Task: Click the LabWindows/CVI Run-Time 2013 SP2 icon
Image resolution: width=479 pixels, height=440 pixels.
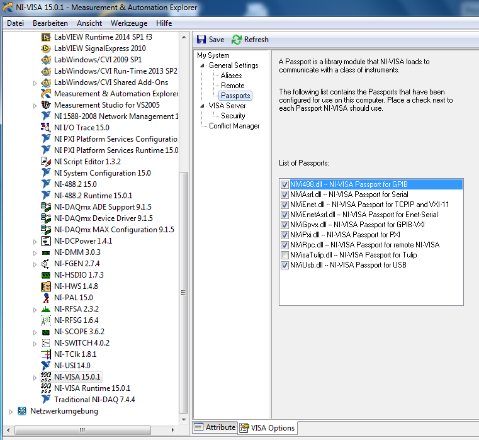Action: (46, 71)
